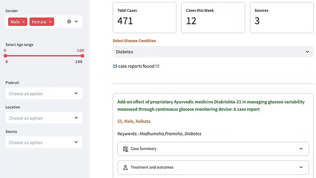
Task: Open the Diabrishta-21 case report title
Action: point(211,105)
